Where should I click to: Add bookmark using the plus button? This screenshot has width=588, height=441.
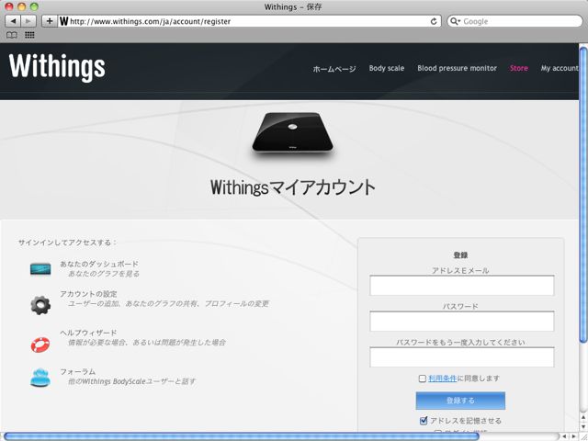[x=50, y=21]
